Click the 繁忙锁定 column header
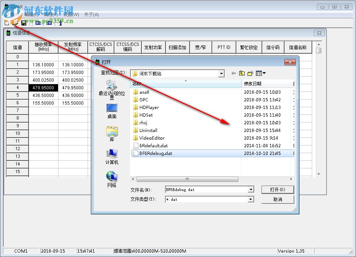Viewport: 356px width, 257px height. (249, 47)
